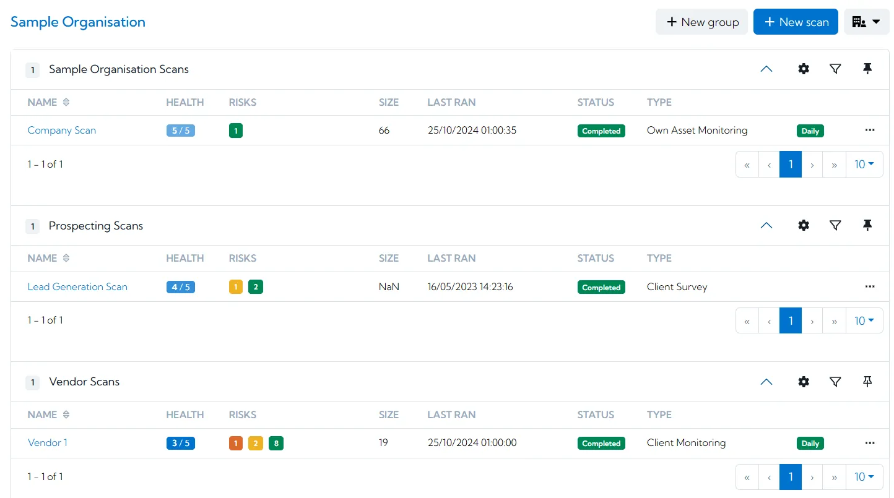Screen dimensions: 894x498
Task: Open settings gear for Vendor Scans
Action: (803, 382)
